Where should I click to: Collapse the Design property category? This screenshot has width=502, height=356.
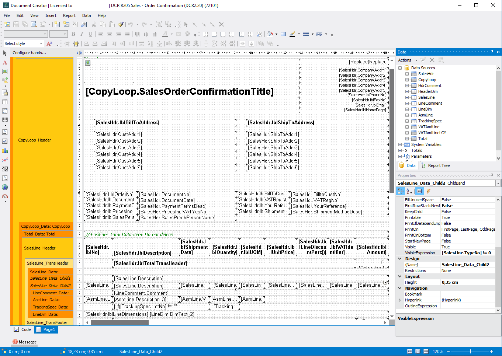pyautogui.click(x=400, y=259)
